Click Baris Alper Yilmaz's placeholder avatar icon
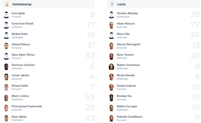 (6, 57)
